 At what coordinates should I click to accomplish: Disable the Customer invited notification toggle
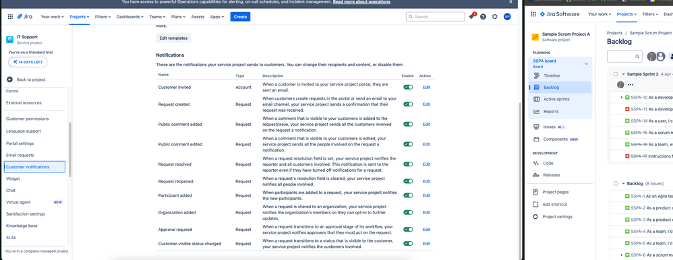tap(408, 87)
